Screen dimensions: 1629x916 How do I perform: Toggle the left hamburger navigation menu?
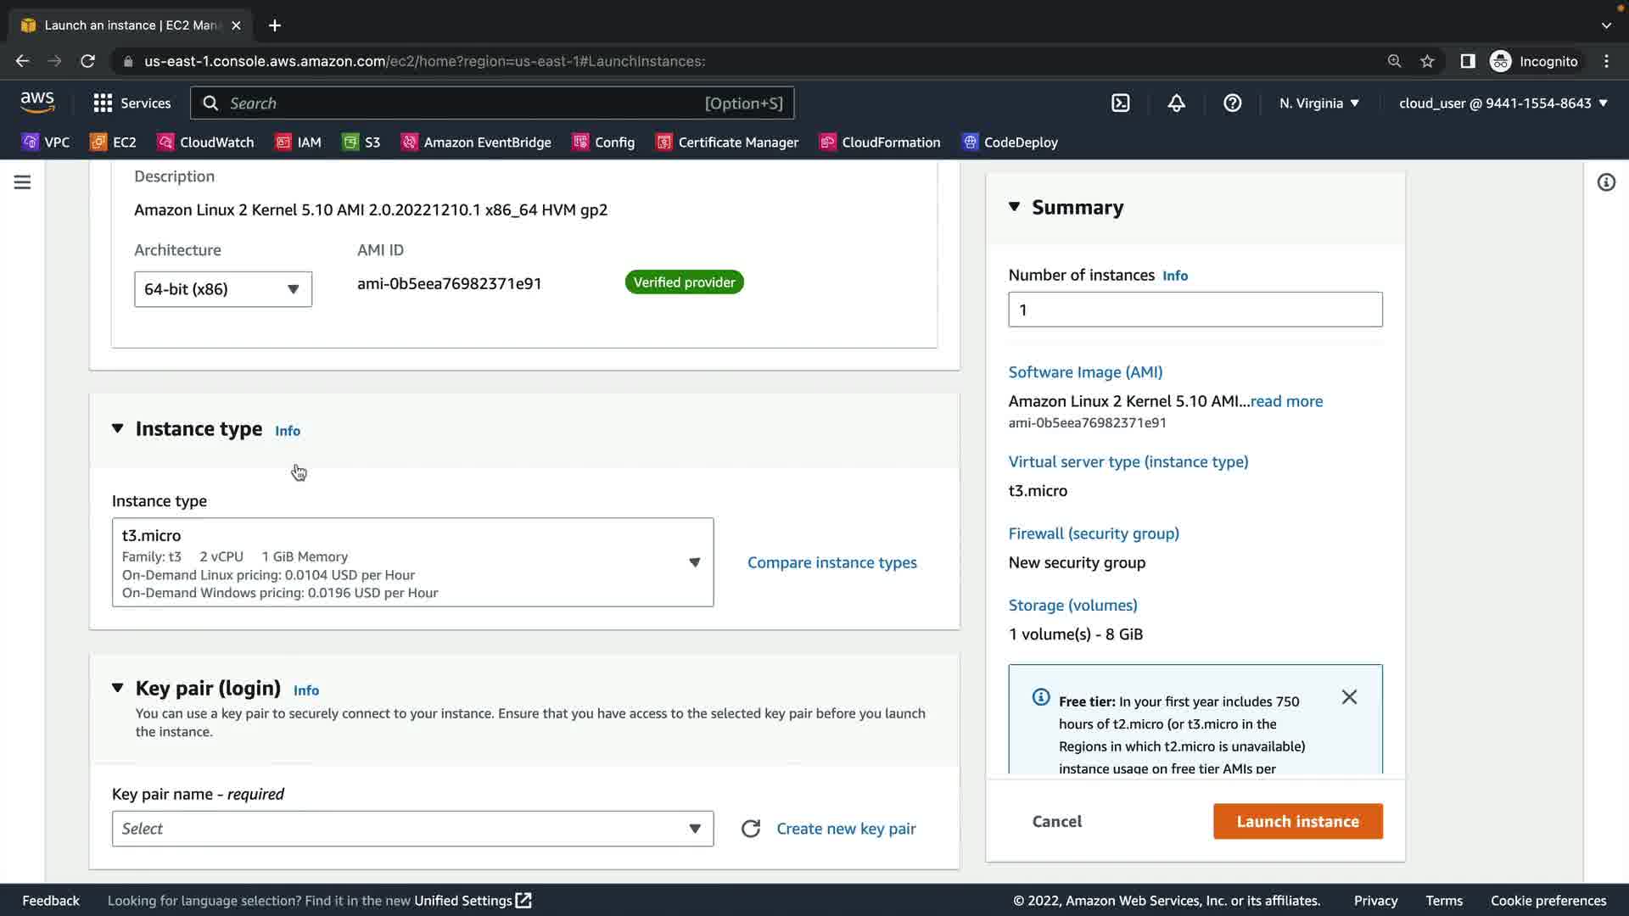pos(23,182)
